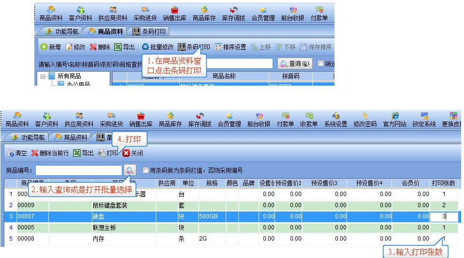
Task: Toggle the 筛选 checkbox
Action: [x=320, y=63]
